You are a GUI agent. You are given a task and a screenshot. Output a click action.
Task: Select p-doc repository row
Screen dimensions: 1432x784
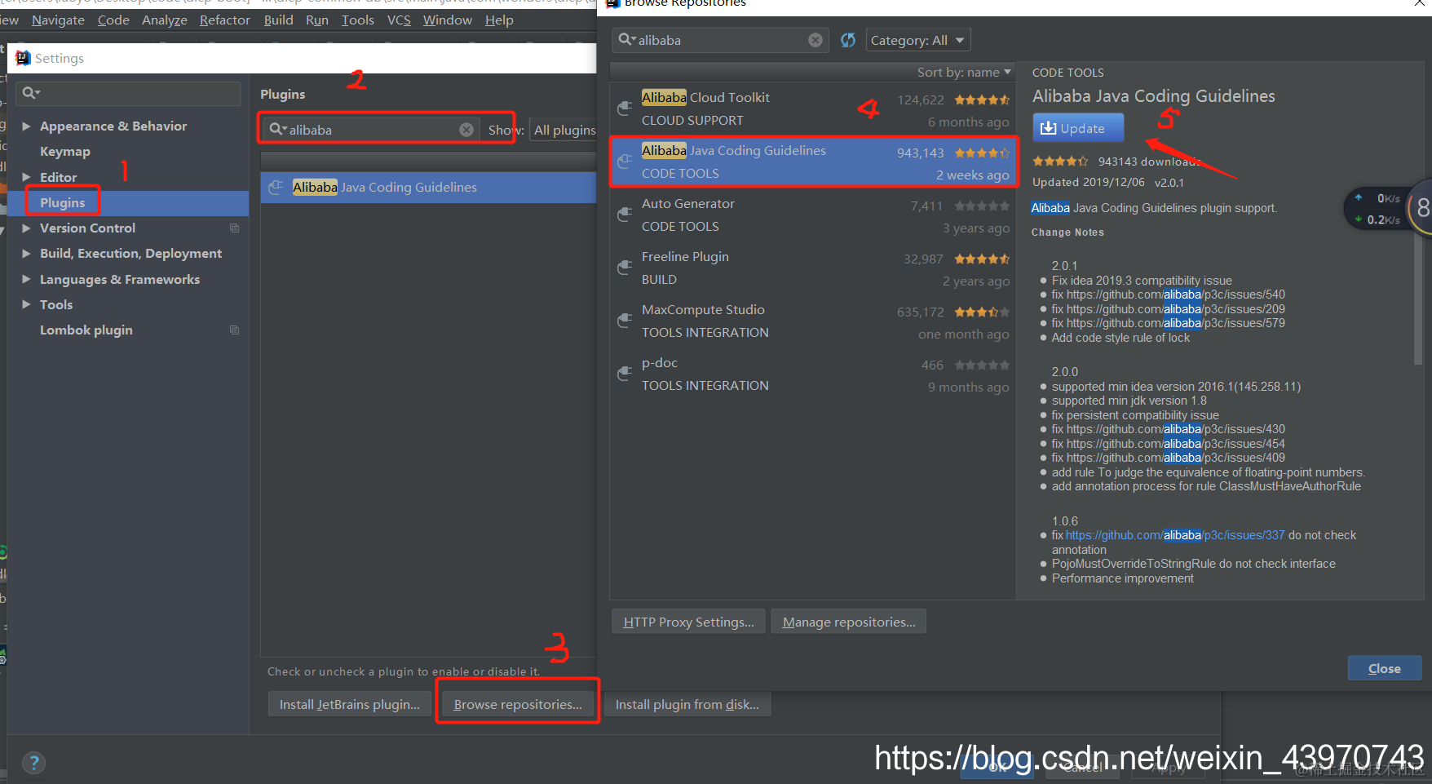(813, 374)
